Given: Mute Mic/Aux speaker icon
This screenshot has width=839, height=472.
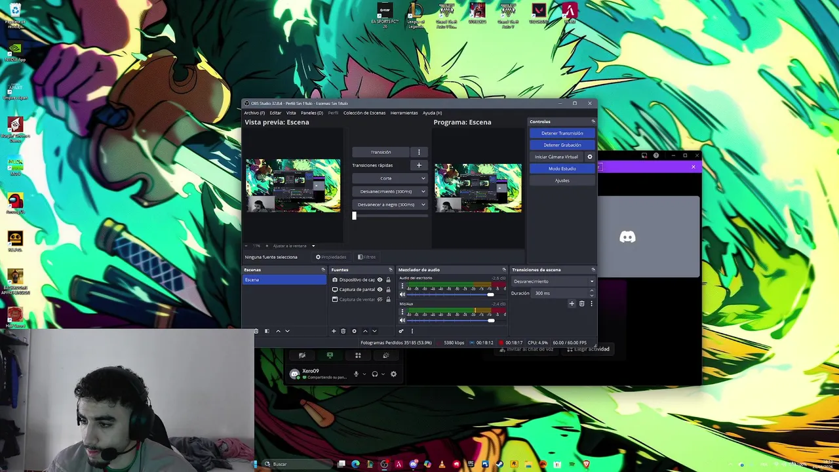Looking at the screenshot, I should [x=402, y=321].
